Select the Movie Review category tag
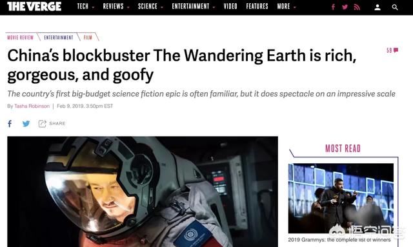Image resolution: width=413 pixels, height=247 pixels. click(21, 37)
